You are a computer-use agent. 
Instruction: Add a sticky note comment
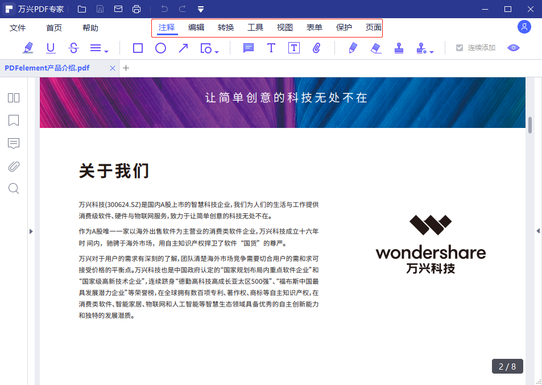point(248,48)
